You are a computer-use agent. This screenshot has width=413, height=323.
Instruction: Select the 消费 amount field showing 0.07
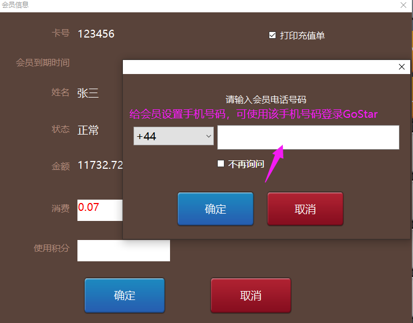click(100, 210)
